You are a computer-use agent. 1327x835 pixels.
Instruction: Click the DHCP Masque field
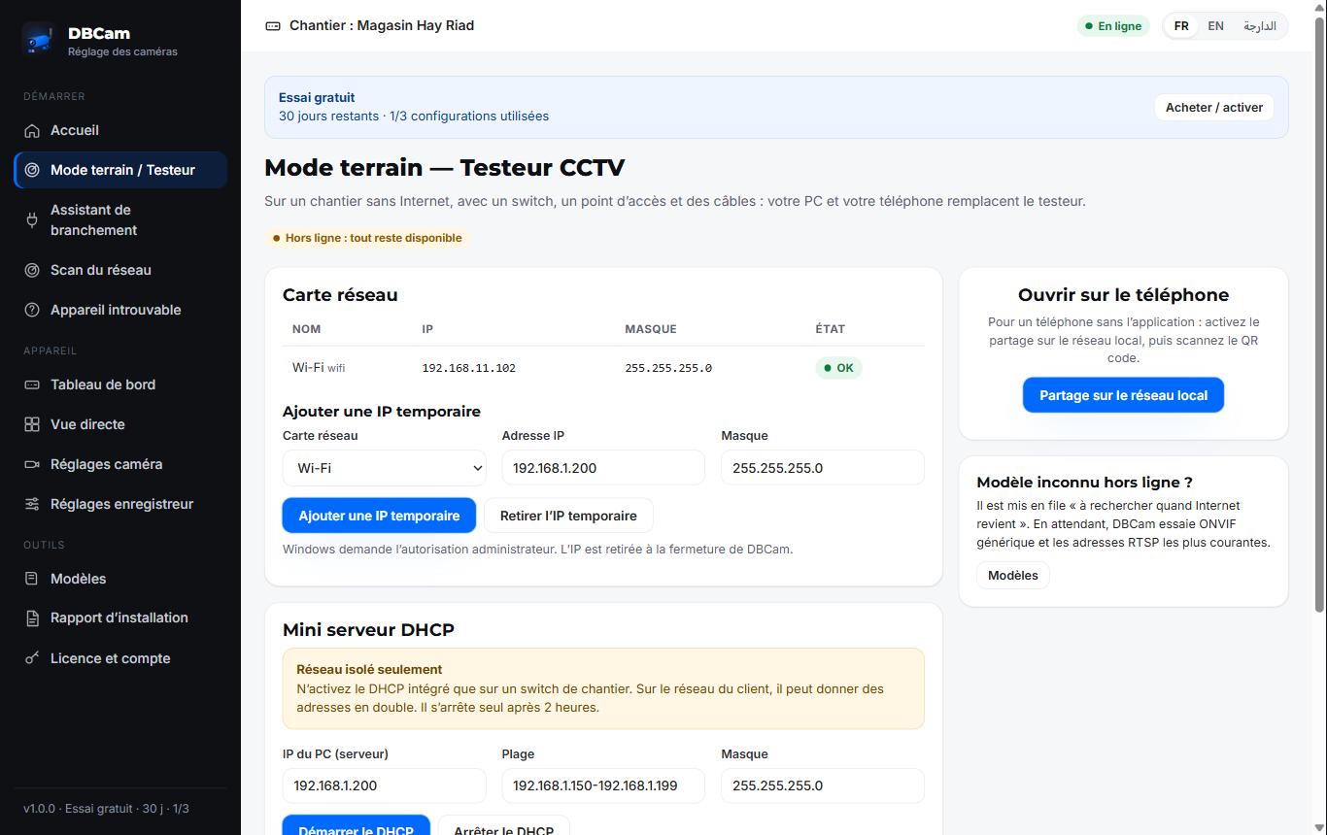coord(823,785)
